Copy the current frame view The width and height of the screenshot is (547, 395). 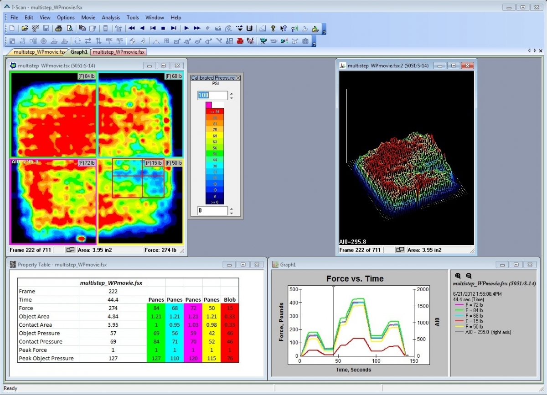click(83, 28)
